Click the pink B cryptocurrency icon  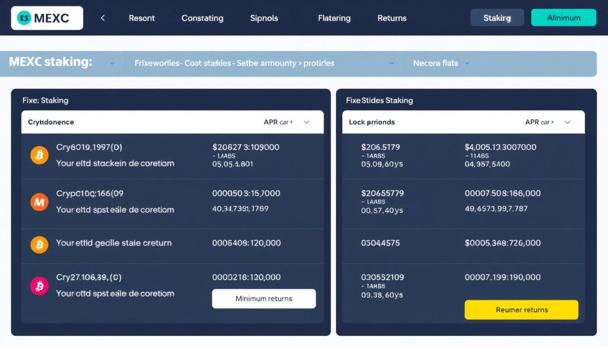coord(38,285)
